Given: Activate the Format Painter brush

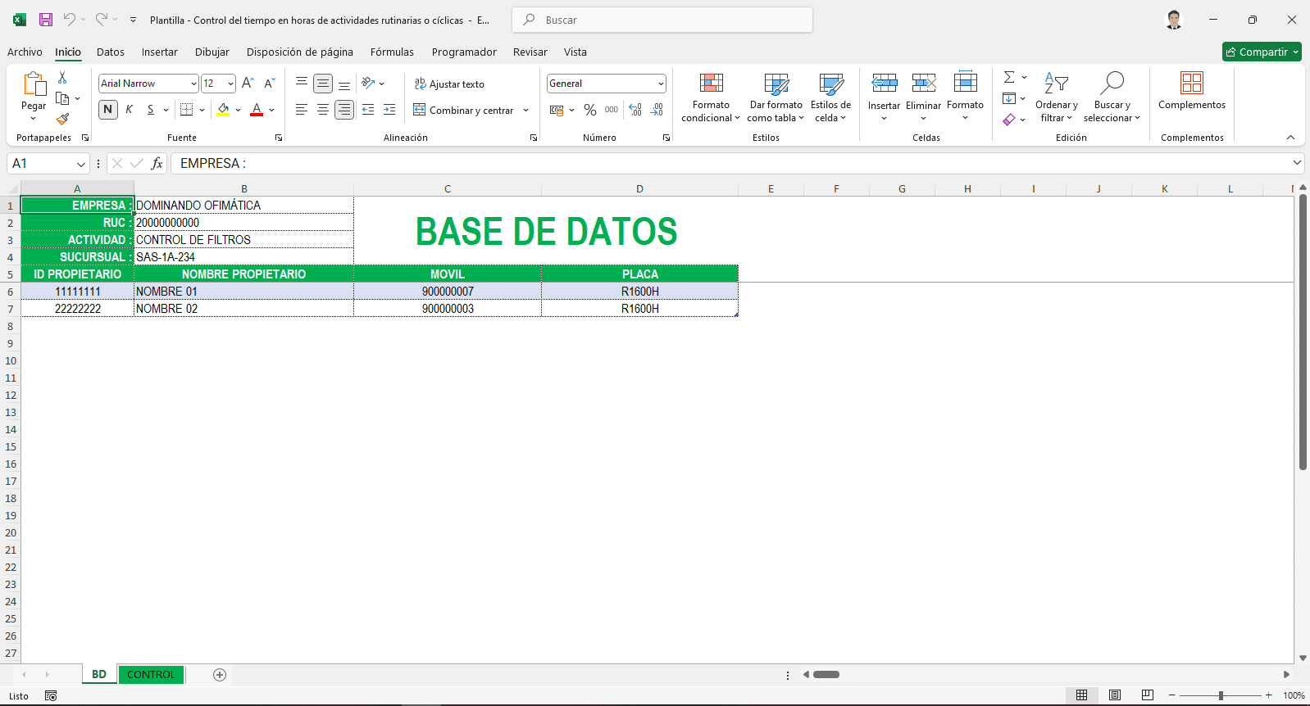Looking at the screenshot, I should (62, 120).
